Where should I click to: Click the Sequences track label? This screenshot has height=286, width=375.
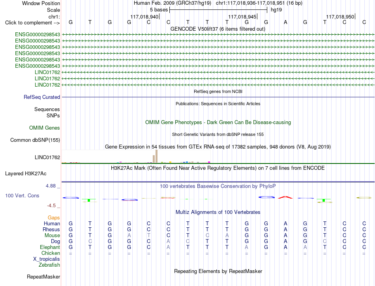[47, 110]
